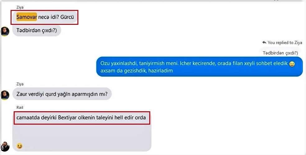The height and width of the screenshot is (155, 306).
Task: Open Ziya's avatar next to Zaur message
Action: [x=5, y=95]
